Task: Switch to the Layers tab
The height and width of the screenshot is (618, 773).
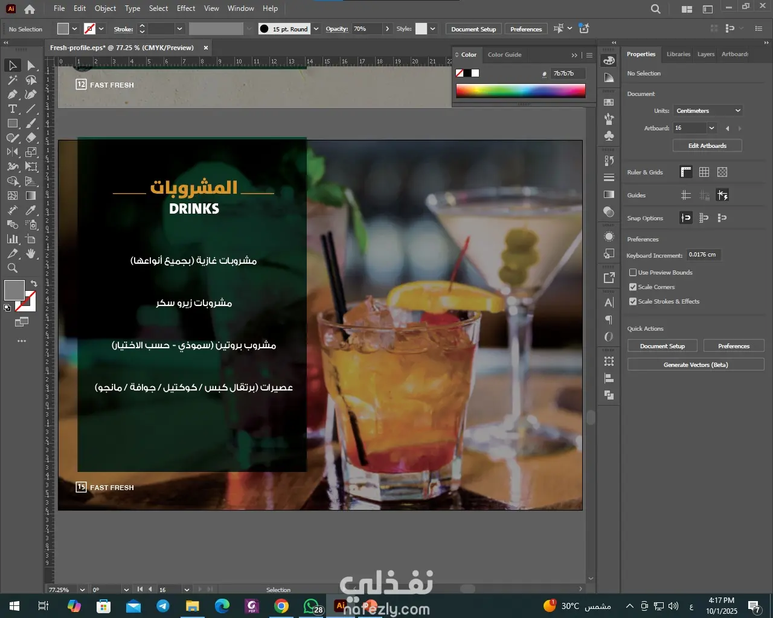Action: [705, 54]
